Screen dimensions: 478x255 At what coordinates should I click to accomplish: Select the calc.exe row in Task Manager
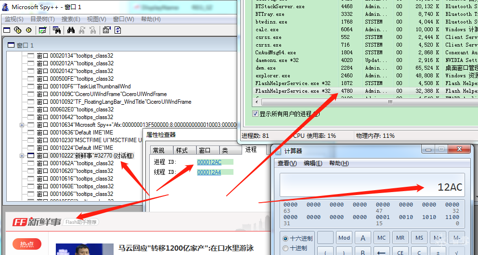click(x=365, y=29)
